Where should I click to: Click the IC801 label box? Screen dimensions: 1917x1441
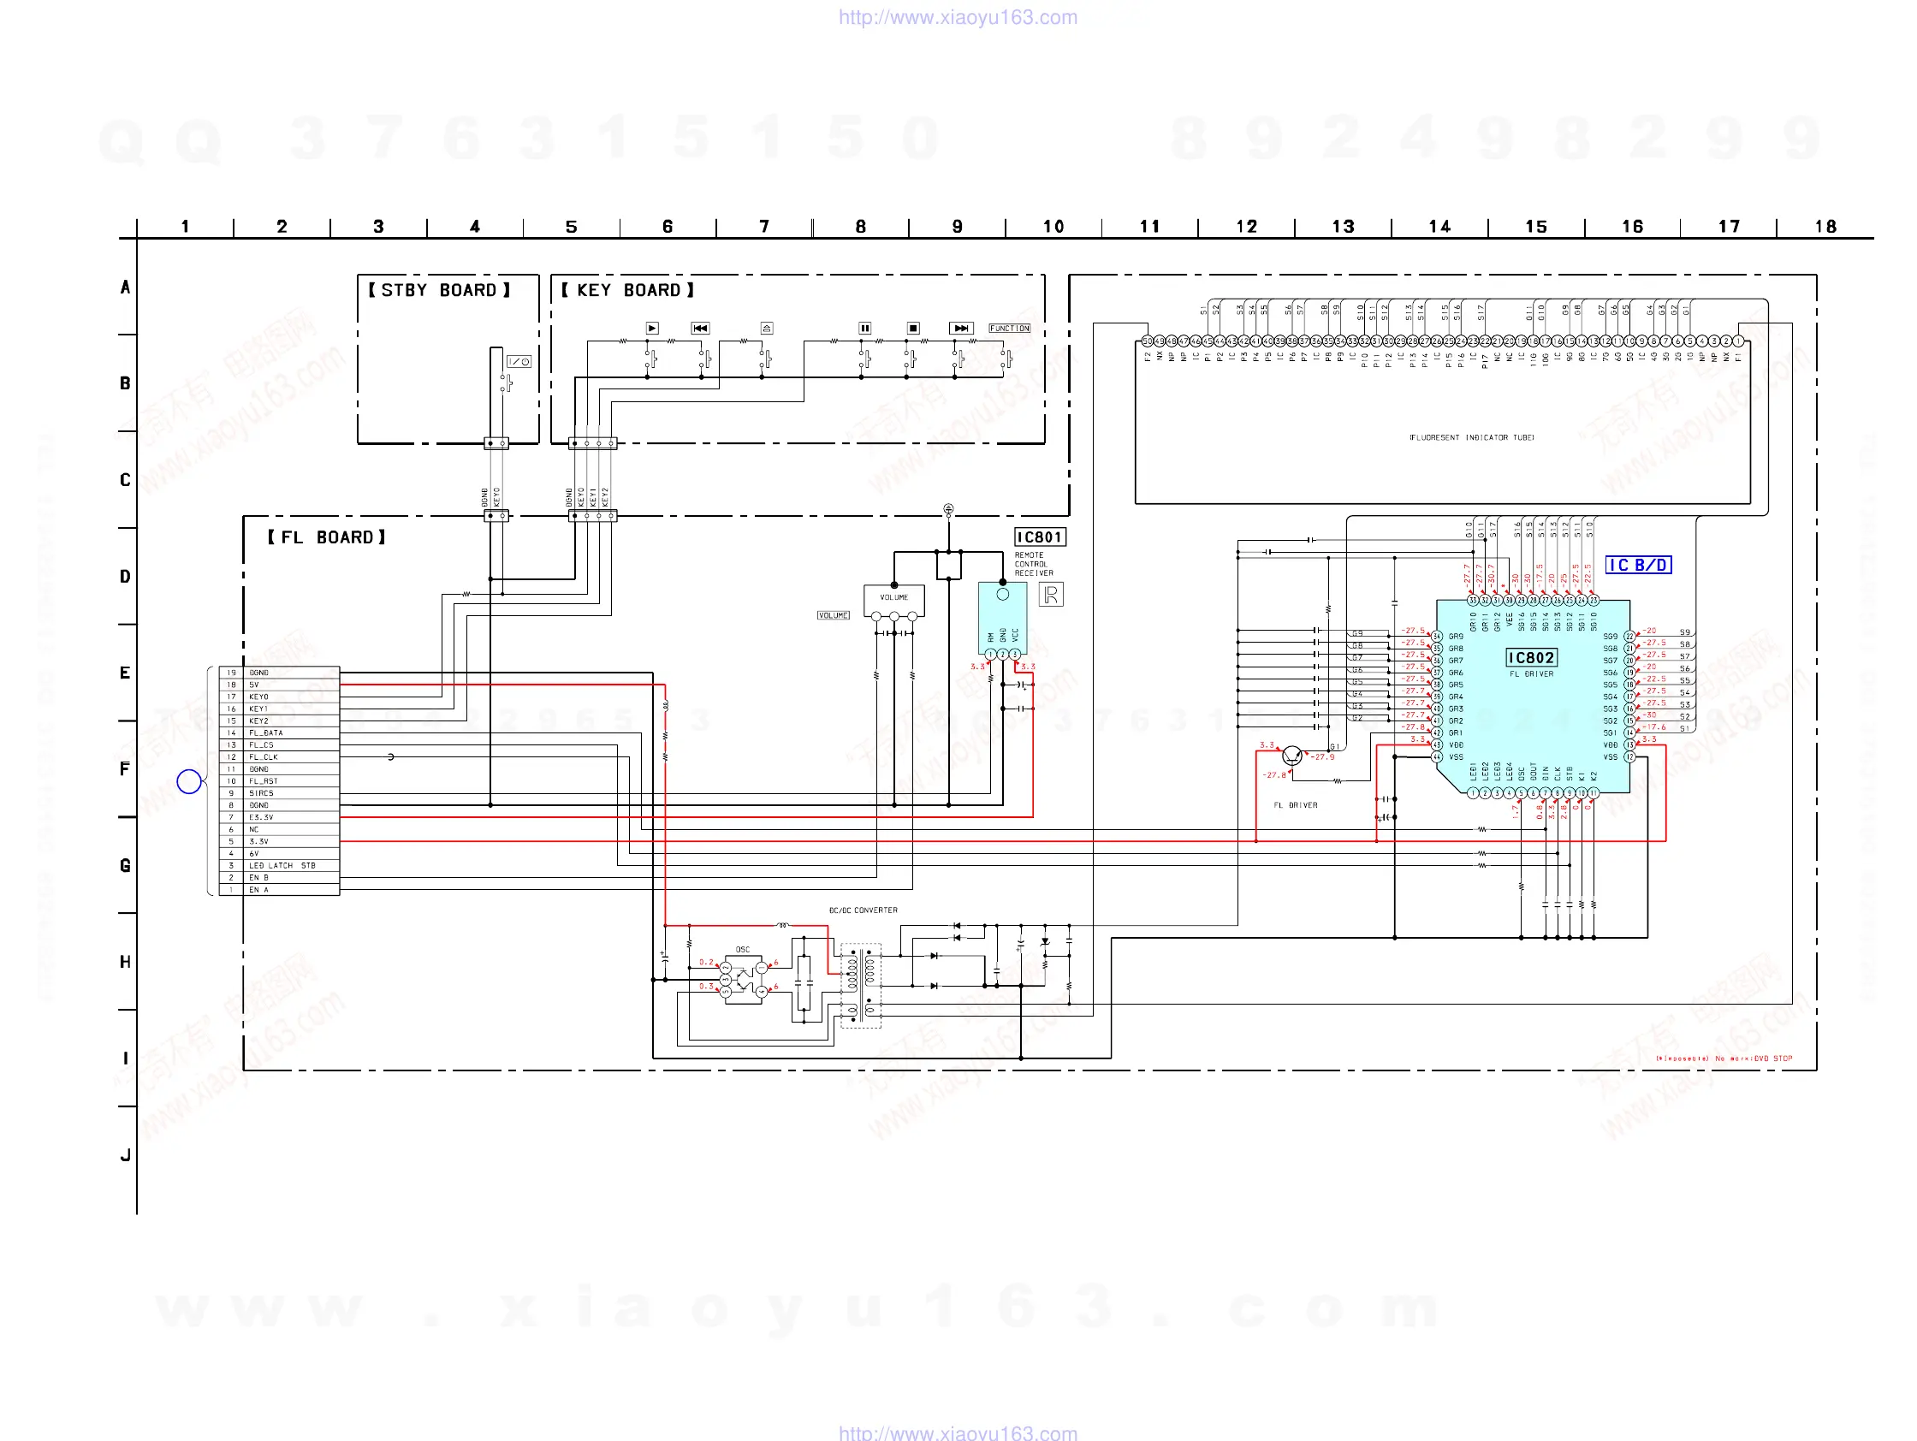tap(1039, 537)
